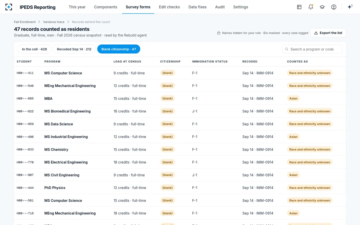Click the search magnifier icon
This screenshot has height=225, width=360.
287,49
